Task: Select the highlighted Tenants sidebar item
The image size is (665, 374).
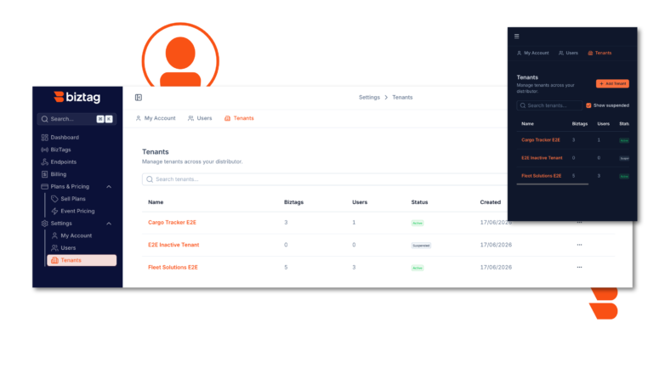Action: (x=82, y=260)
